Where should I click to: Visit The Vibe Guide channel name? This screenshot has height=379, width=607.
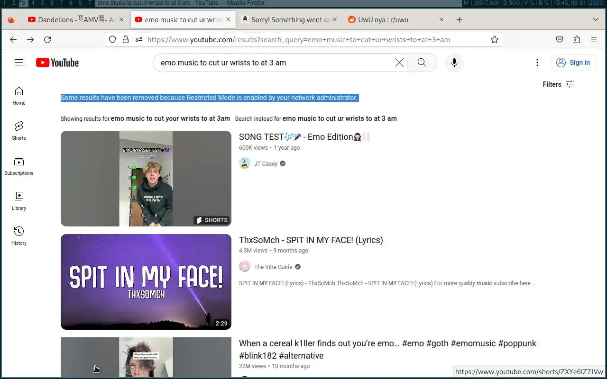pyautogui.click(x=273, y=267)
